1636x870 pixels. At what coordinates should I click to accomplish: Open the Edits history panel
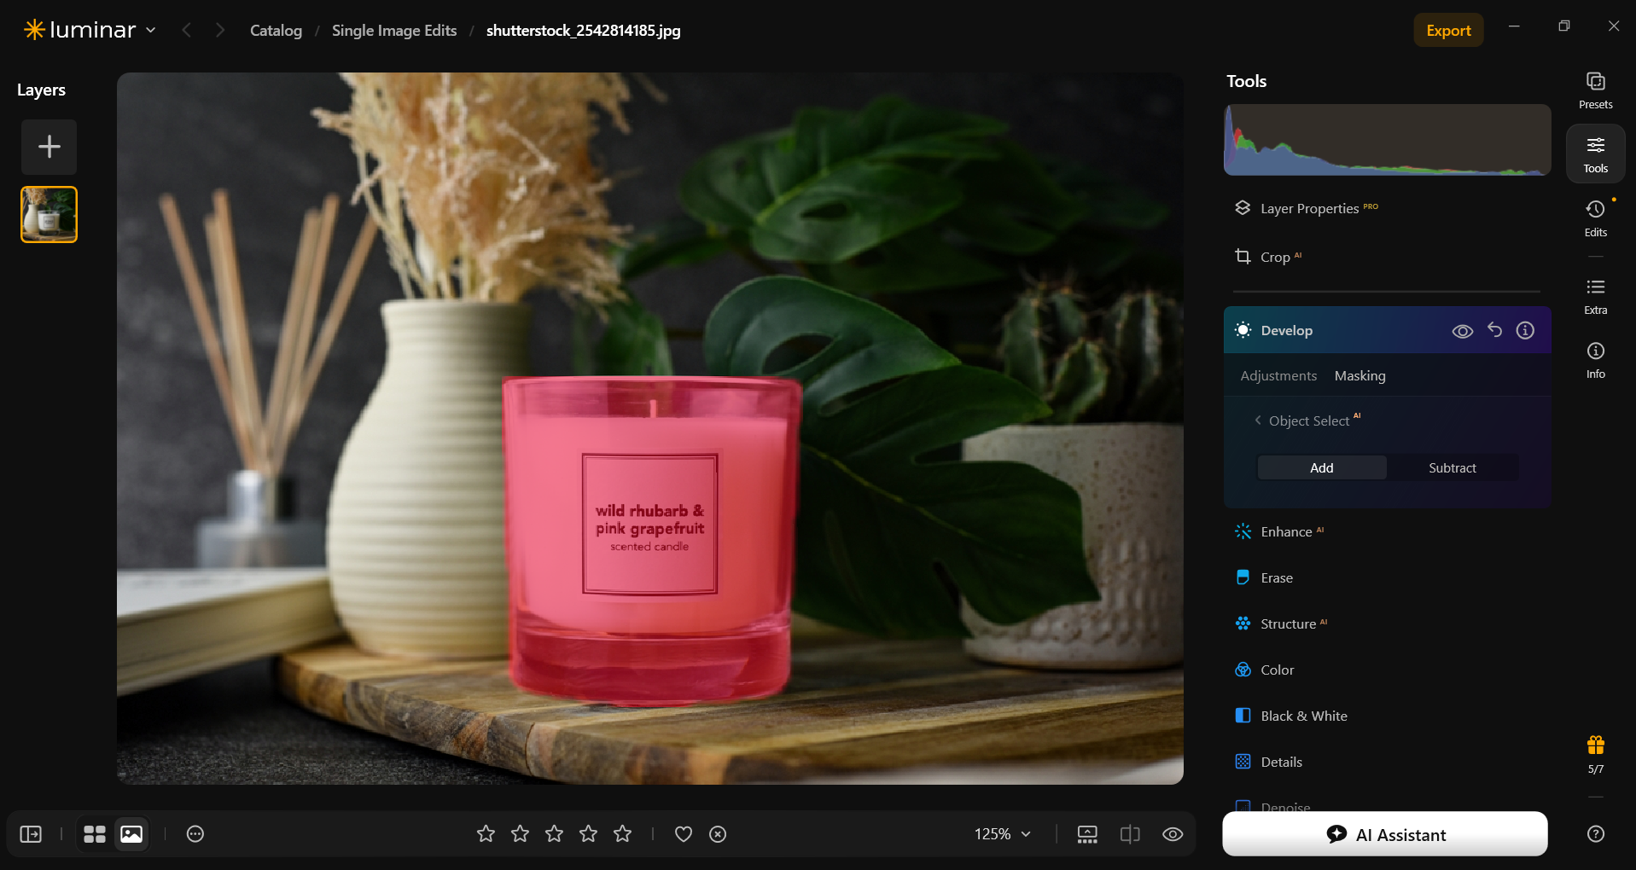click(1595, 218)
